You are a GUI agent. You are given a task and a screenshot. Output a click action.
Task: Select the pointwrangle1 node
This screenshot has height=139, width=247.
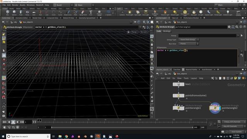(178, 108)
